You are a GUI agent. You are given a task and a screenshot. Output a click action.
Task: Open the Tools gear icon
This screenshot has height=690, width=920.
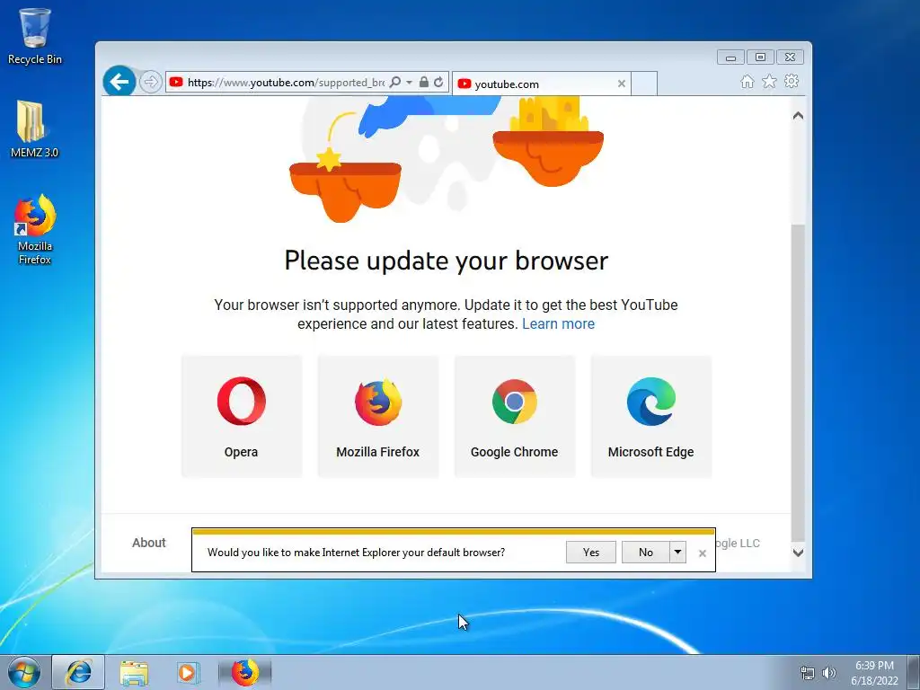(792, 82)
